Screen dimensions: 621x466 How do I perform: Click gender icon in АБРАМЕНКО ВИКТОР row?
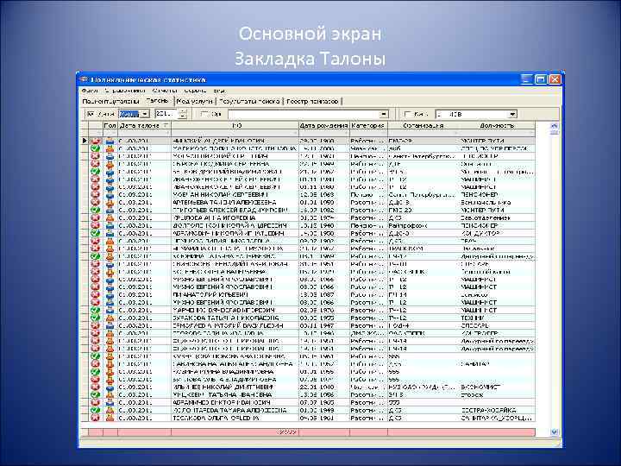coord(110,403)
